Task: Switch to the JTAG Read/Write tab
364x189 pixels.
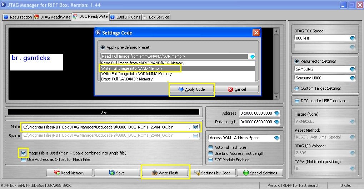Action: 52,17
